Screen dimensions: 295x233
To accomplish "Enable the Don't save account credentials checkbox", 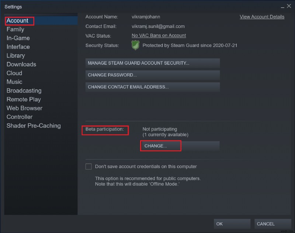I will coord(88,166).
